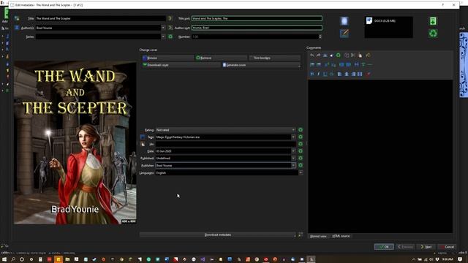Click the Trim borders button
Viewport: 468px width, 263px height.
click(x=275, y=58)
